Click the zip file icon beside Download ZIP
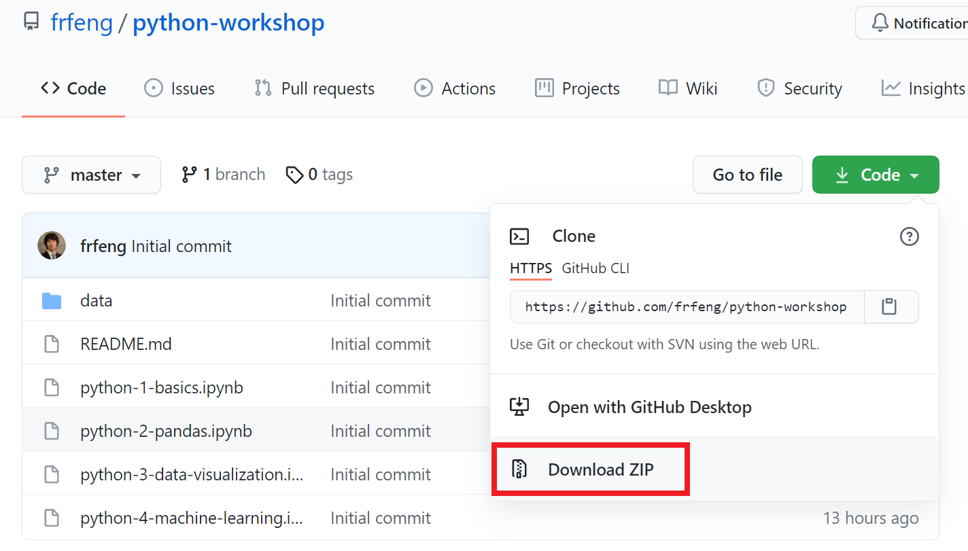968x551 pixels. coord(519,469)
